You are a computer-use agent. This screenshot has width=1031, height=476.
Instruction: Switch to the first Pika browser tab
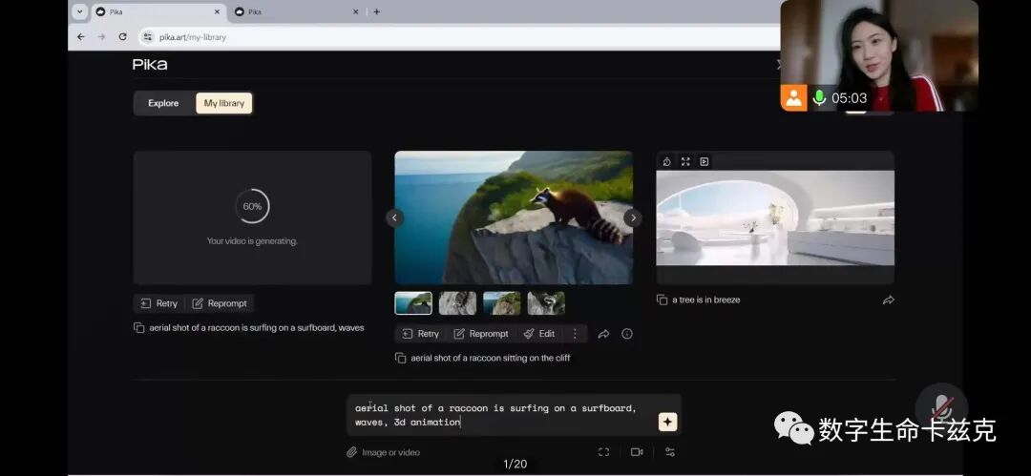[x=158, y=11]
